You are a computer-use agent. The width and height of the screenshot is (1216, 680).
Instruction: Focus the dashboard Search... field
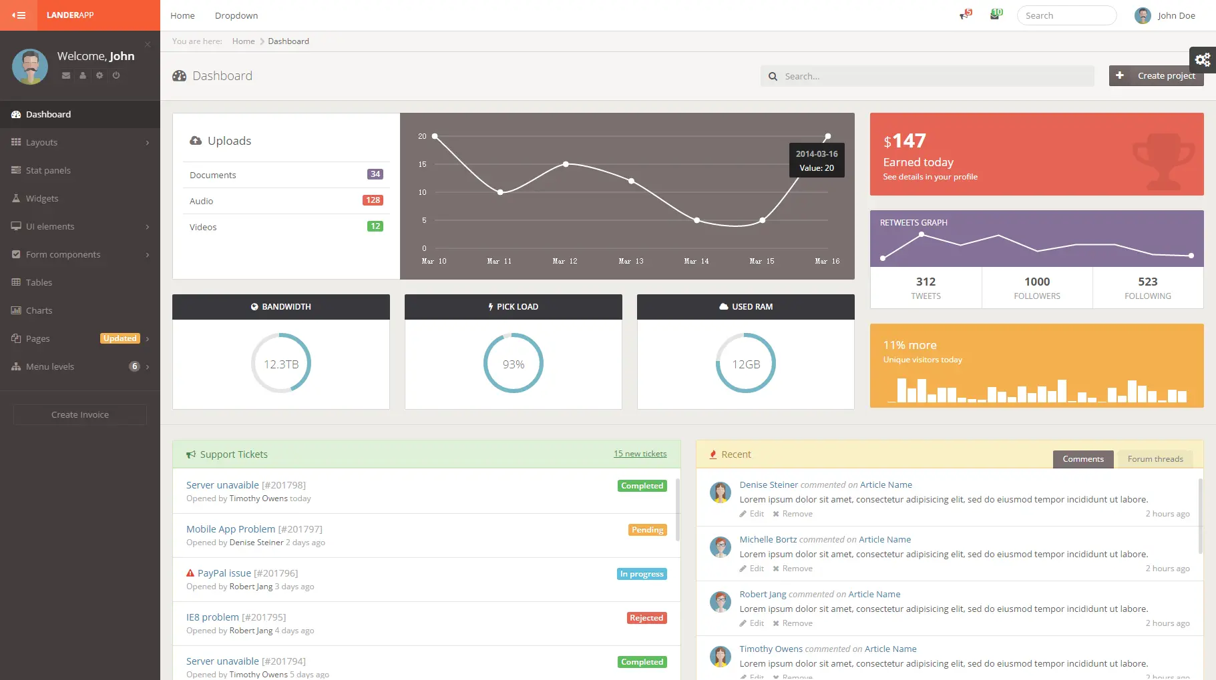point(927,76)
